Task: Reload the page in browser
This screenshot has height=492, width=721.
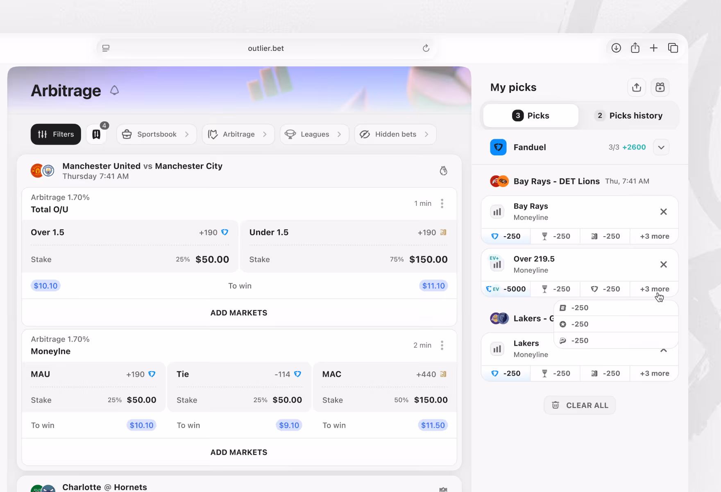Action: point(426,48)
